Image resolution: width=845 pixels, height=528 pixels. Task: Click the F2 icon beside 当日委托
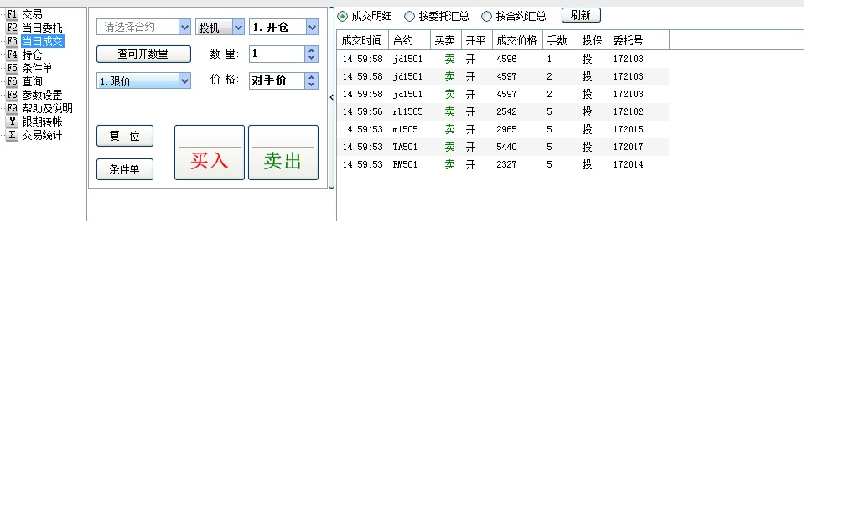click(x=12, y=28)
